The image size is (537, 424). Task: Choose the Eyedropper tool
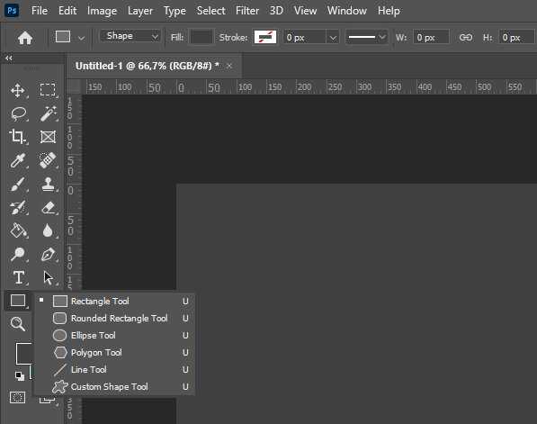18,160
